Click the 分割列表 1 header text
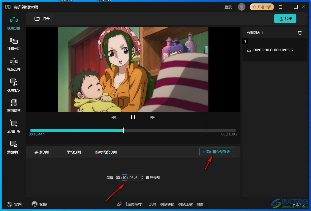311x211 pixels. 255,33
